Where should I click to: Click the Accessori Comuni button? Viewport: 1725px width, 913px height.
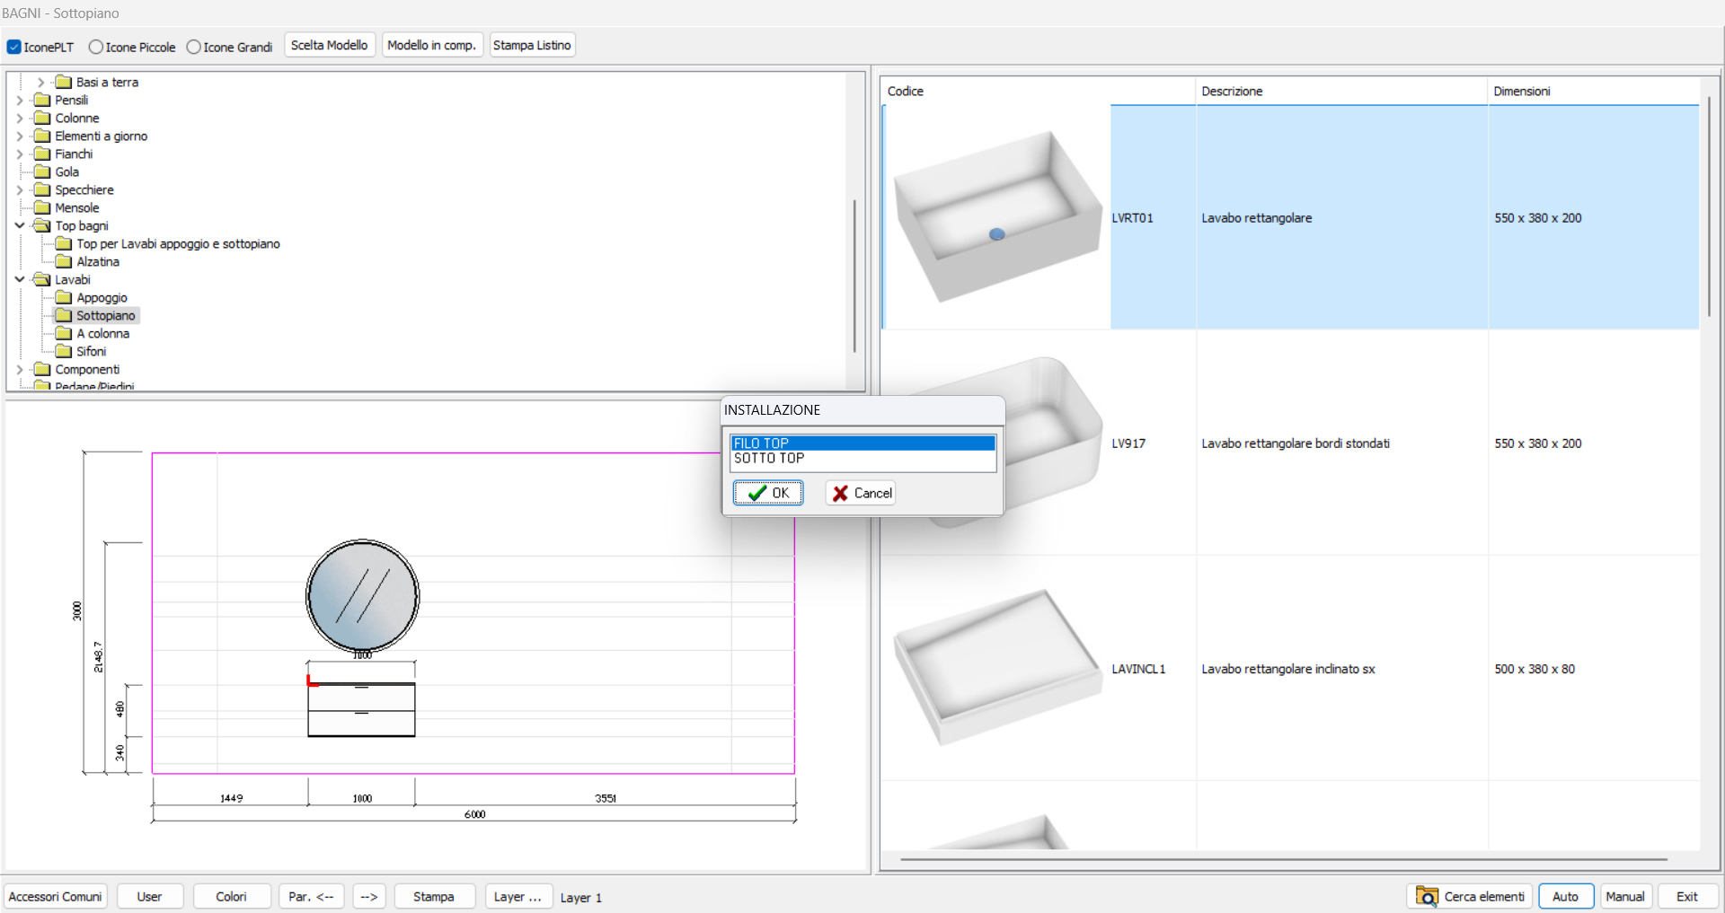[55, 896]
